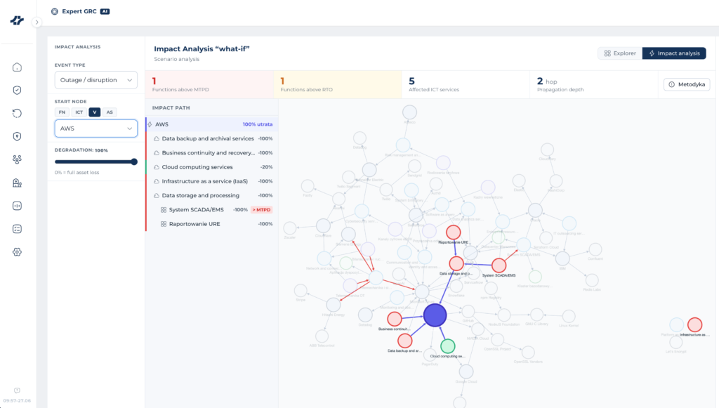Select Infrastructure as a service (IaaS) row
This screenshot has height=408, width=719.
click(212, 181)
